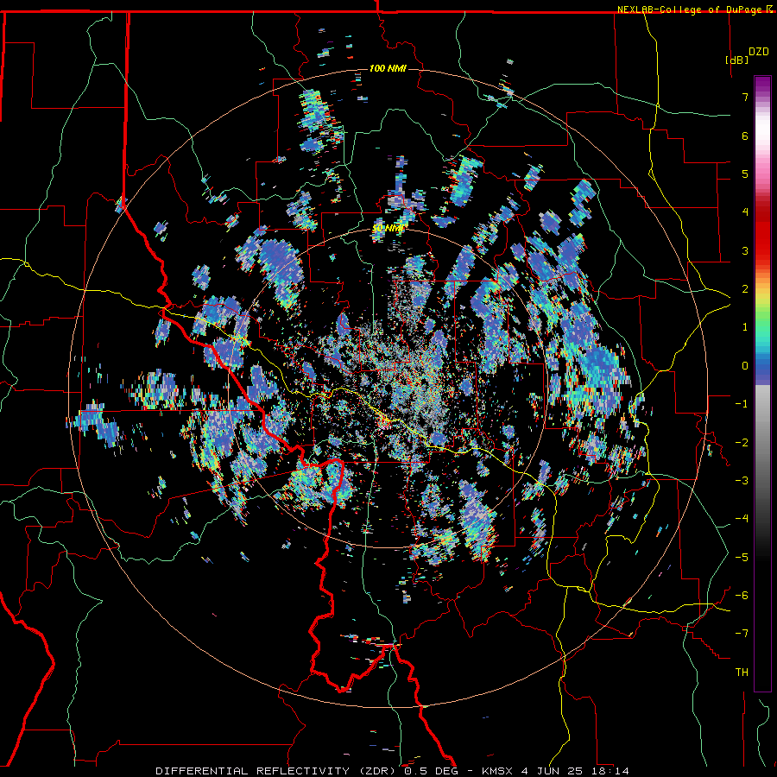This screenshot has height=777, width=777.
Task: Click the [dB] unit label
Action: [736, 60]
